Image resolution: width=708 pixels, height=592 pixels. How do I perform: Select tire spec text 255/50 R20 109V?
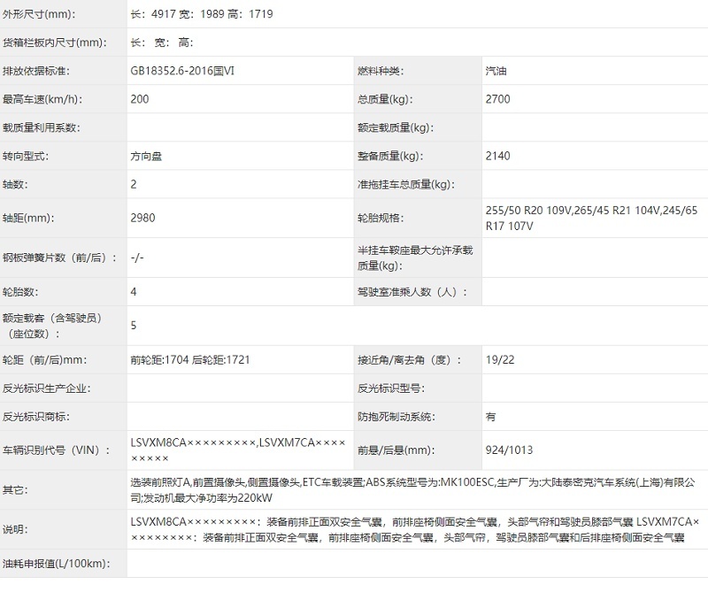pyautogui.click(x=528, y=211)
